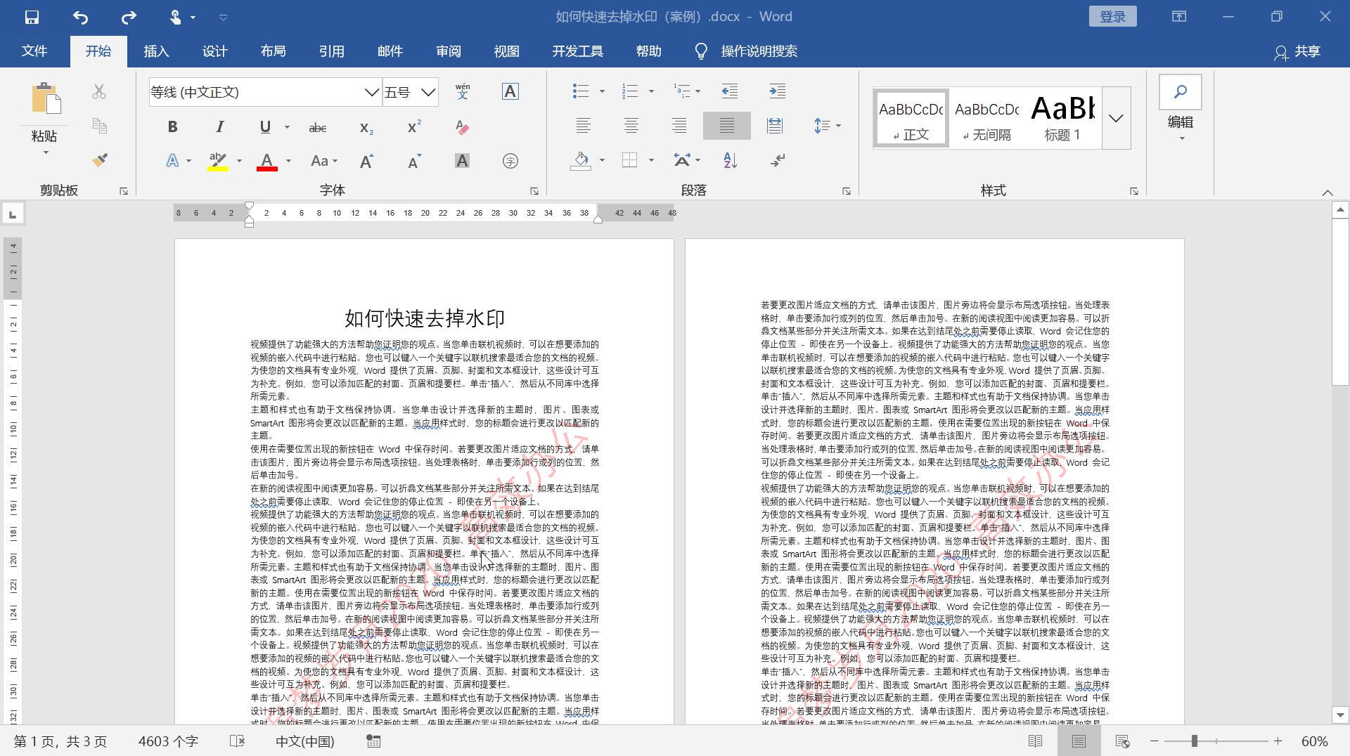Apply yellow text highlight color
Screen dimensions: 1350x756
tap(217, 160)
